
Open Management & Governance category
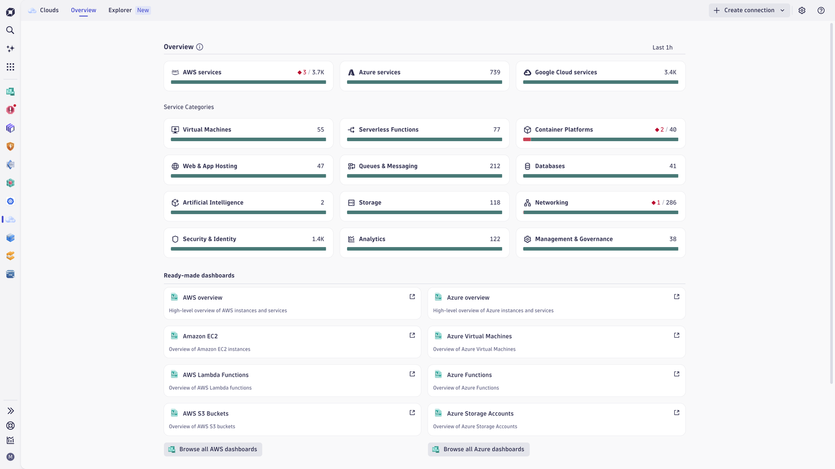601,243
